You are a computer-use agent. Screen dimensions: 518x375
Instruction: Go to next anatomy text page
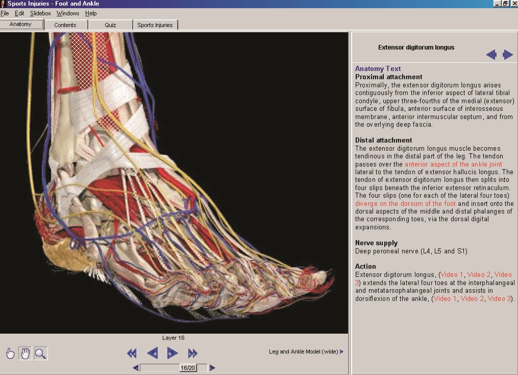click(508, 55)
